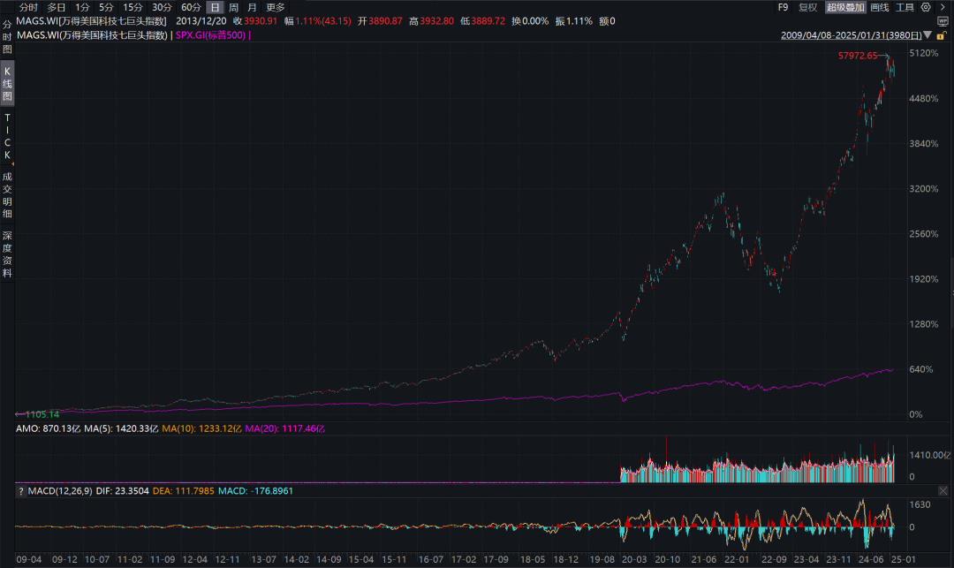Image resolution: width=954 pixels, height=568 pixels.
Task: Switch chart to 1分 interval
Action: [x=82, y=7]
